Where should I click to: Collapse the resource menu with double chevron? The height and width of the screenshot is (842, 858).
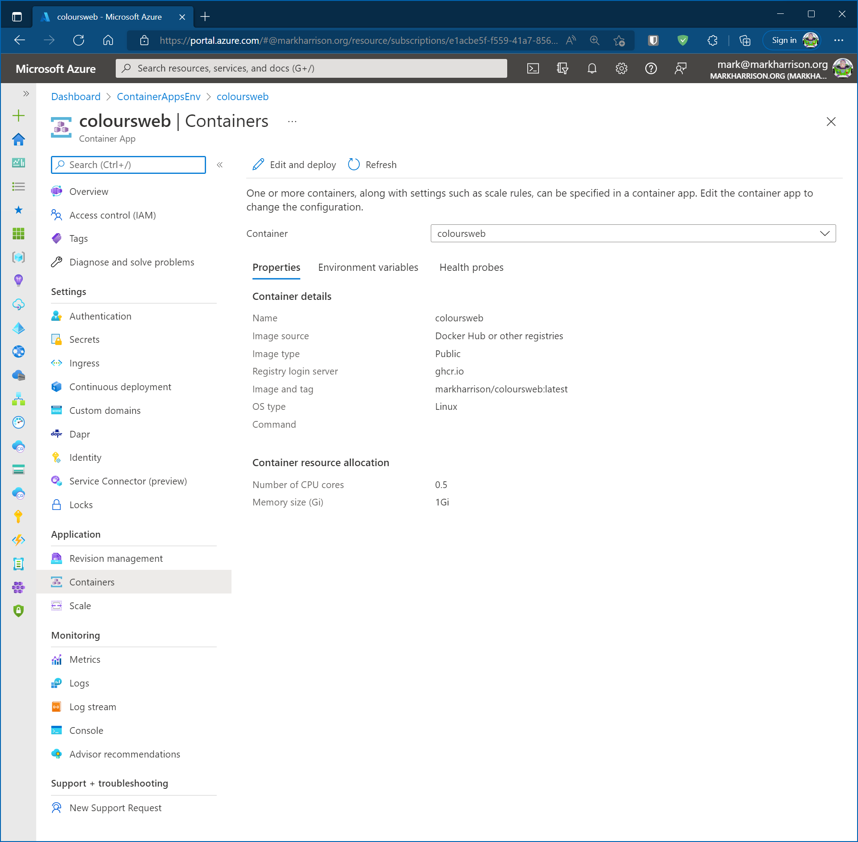pyautogui.click(x=220, y=165)
